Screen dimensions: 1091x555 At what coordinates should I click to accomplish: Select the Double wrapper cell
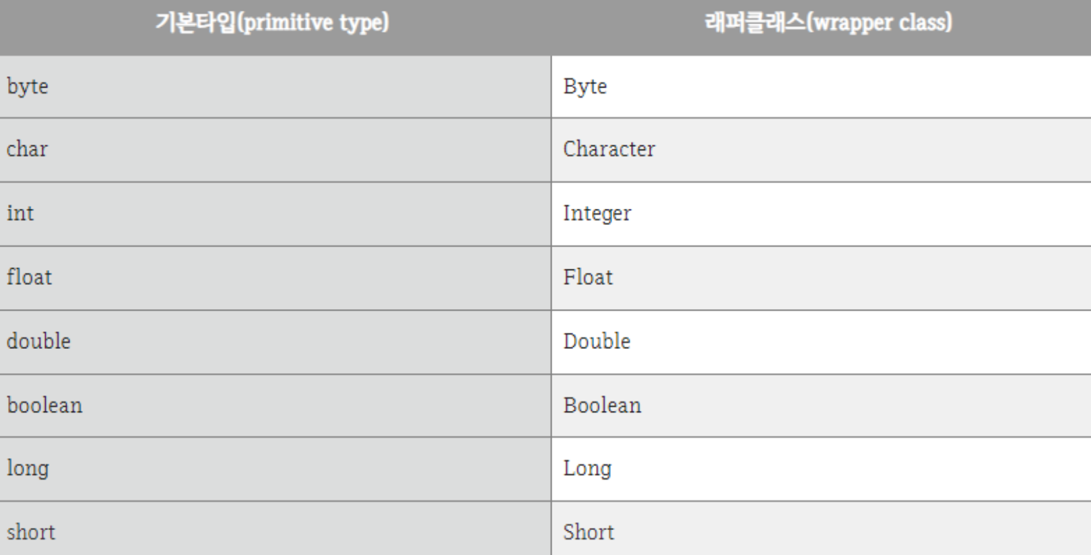[x=821, y=342]
